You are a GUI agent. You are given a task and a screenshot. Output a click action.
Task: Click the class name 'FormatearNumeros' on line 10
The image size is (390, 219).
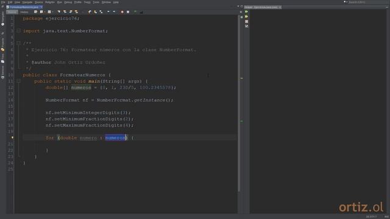83,75
